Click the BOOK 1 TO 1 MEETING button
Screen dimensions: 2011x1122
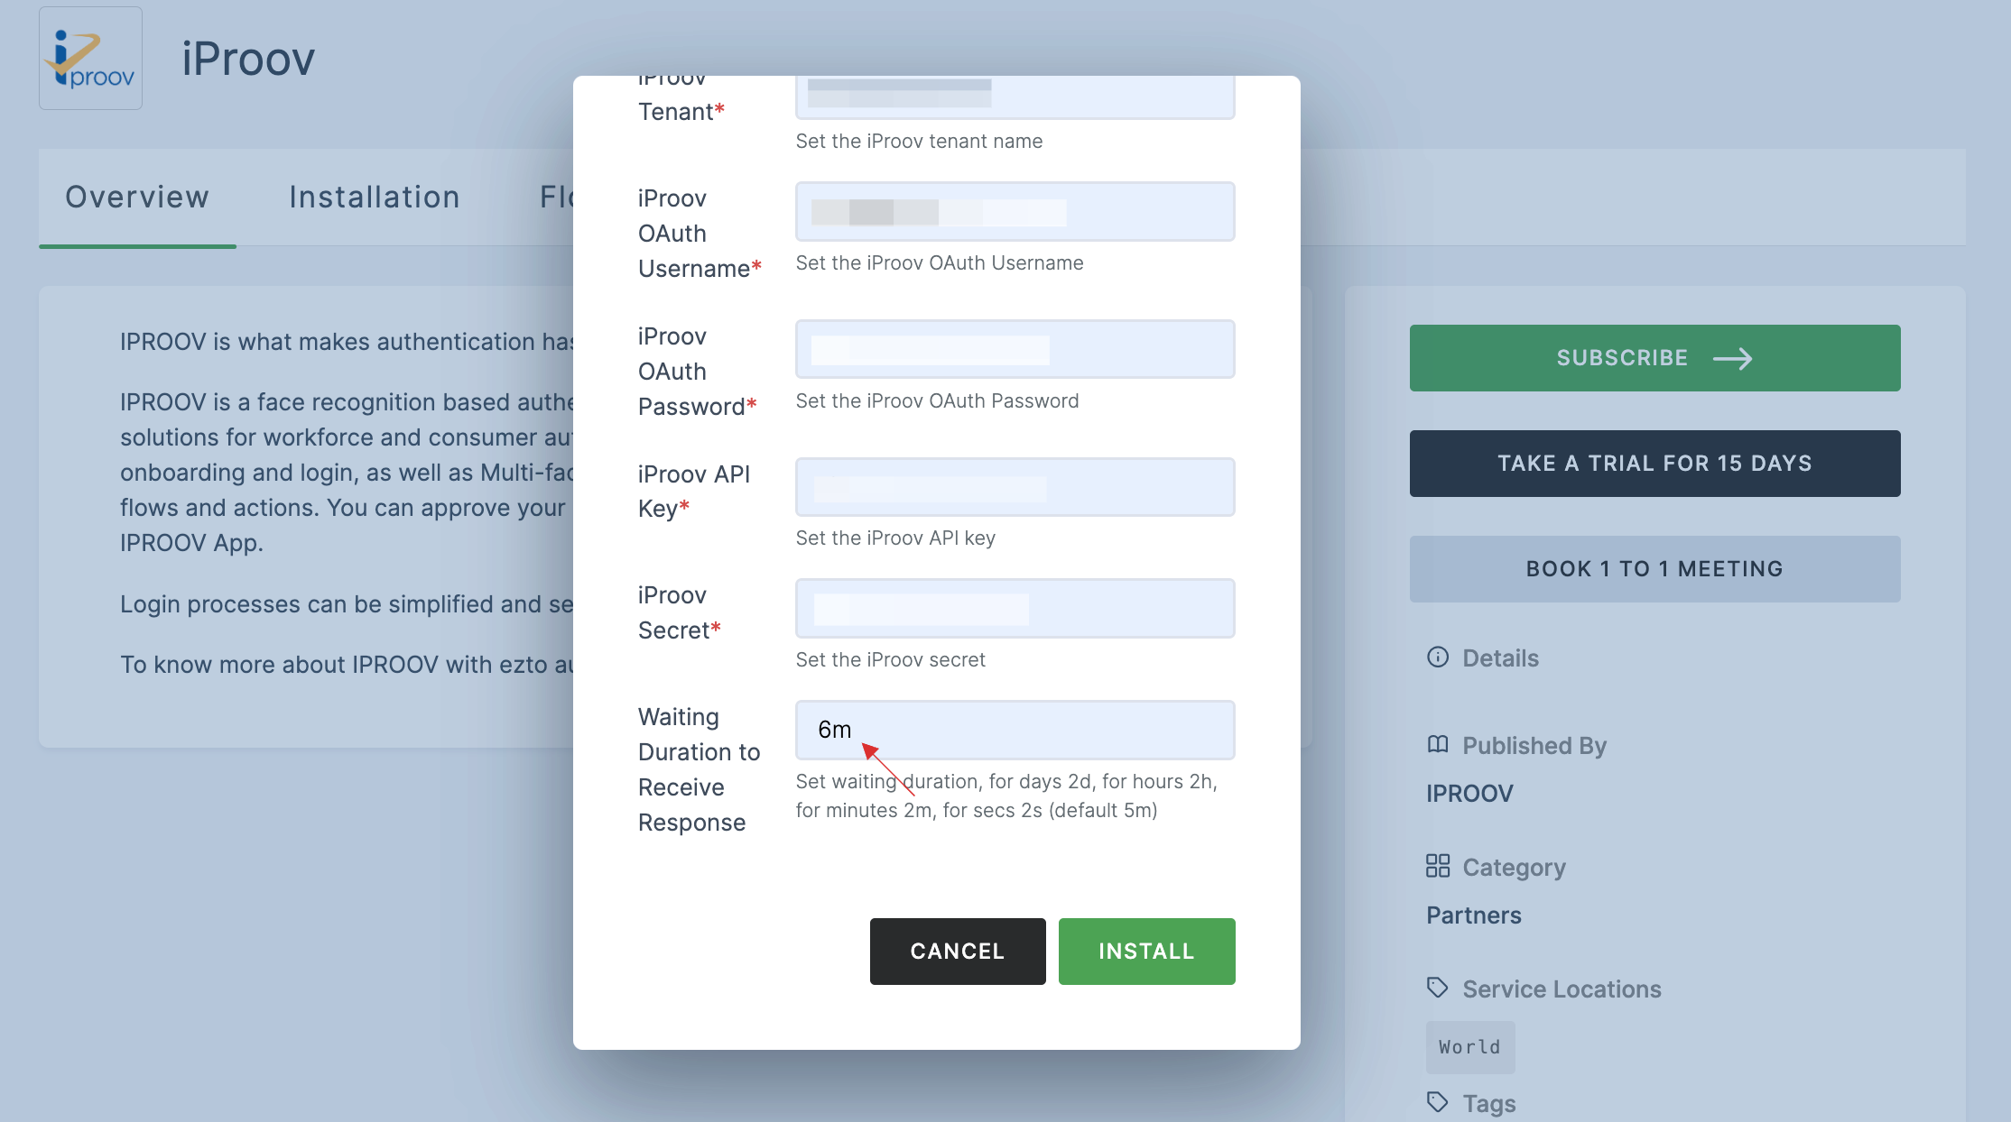[x=1654, y=567]
